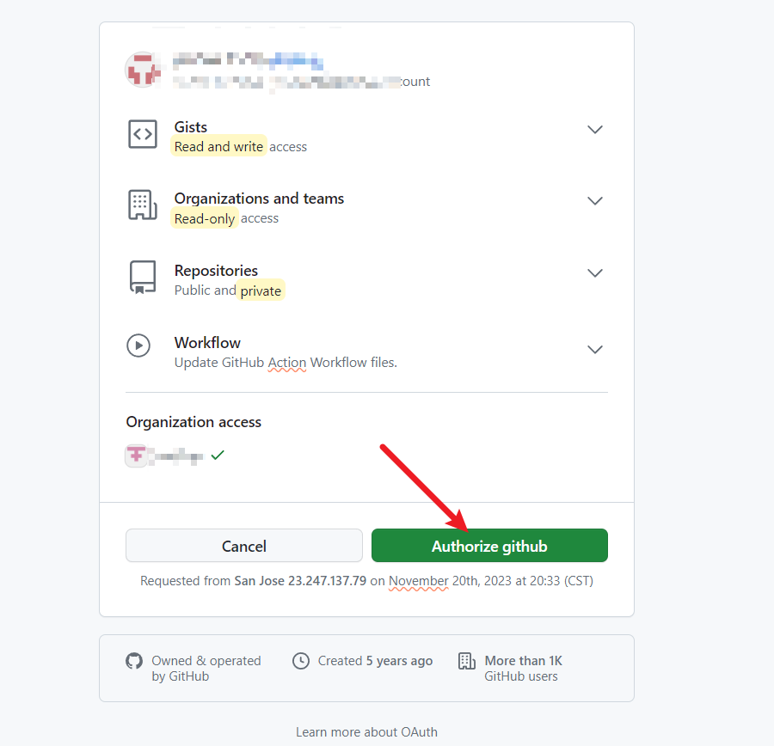Click the green Authorize github button
Screen dimensions: 774x746
pyautogui.click(x=489, y=546)
